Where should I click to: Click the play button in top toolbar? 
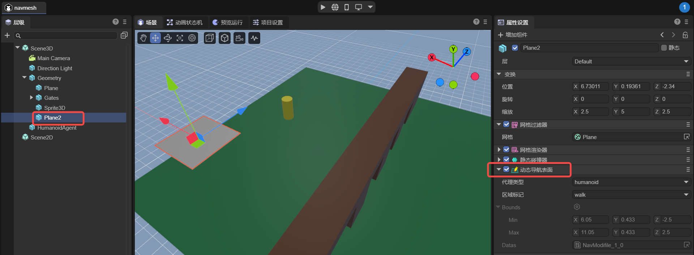[x=323, y=7]
